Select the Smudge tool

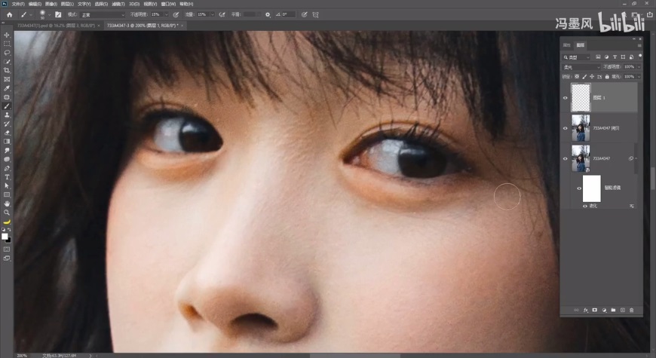[x=7, y=150]
